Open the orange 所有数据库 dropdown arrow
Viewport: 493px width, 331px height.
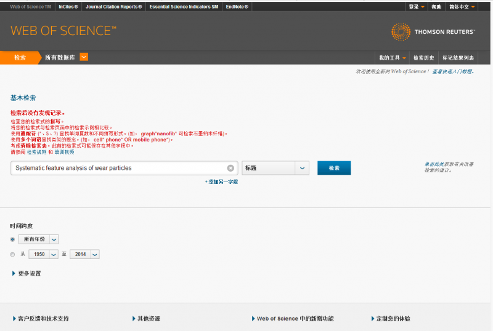(x=84, y=57)
